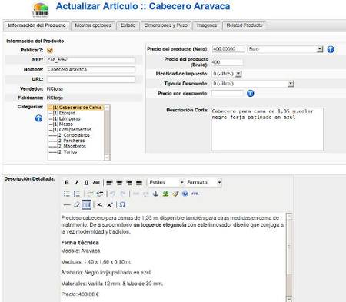
Task: Click the REF input field
Action: pos(91,60)
